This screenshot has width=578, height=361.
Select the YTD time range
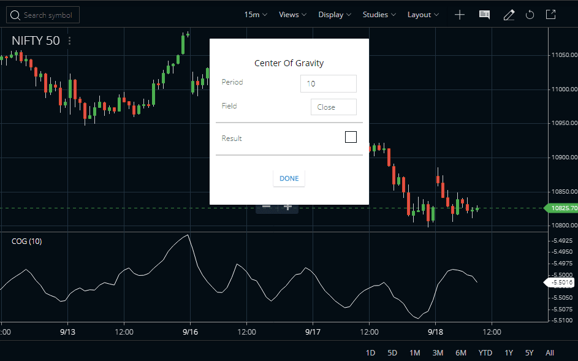pos(485,353)
